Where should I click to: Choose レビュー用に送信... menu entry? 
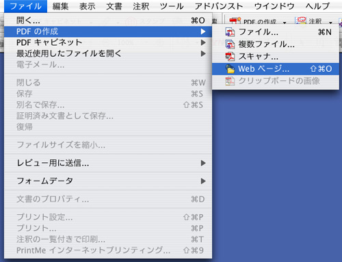point(108,163)
